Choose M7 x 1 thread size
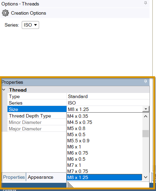The height and width of the screenshot is (191, 156). [x=105, y=165]
